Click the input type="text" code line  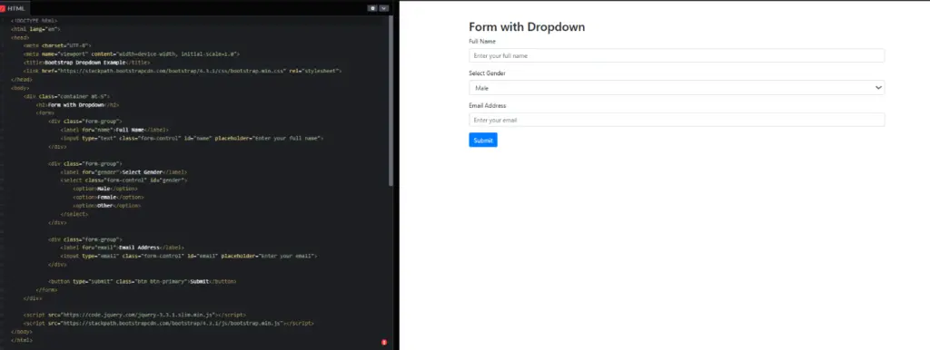coord(192,138)
